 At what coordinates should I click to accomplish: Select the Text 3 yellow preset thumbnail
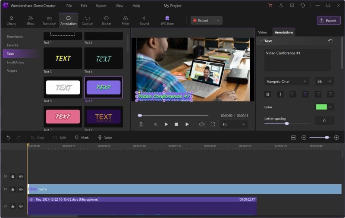tap(63, 58)
